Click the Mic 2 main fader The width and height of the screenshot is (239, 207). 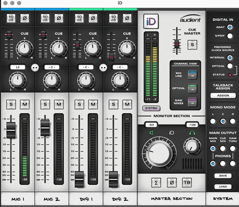click(x=45, y=128)
